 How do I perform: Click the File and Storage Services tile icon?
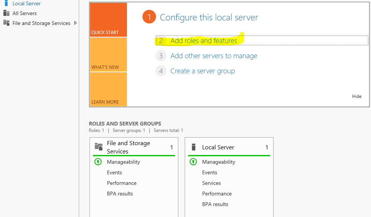point(99,147)
